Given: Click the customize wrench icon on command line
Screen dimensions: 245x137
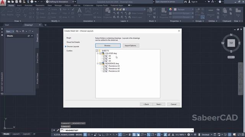Looking at the screenshot, I should pyautogui.click(x=58, y=130).
